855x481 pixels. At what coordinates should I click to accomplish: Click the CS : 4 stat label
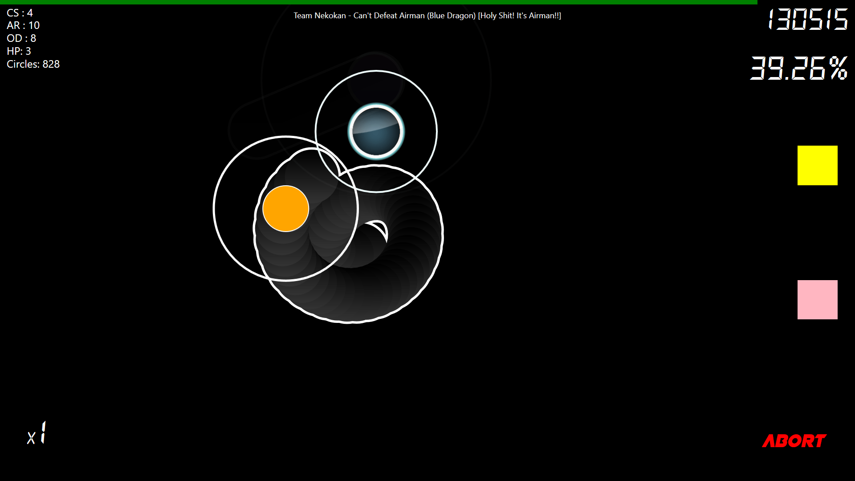[x=20, y=13]
